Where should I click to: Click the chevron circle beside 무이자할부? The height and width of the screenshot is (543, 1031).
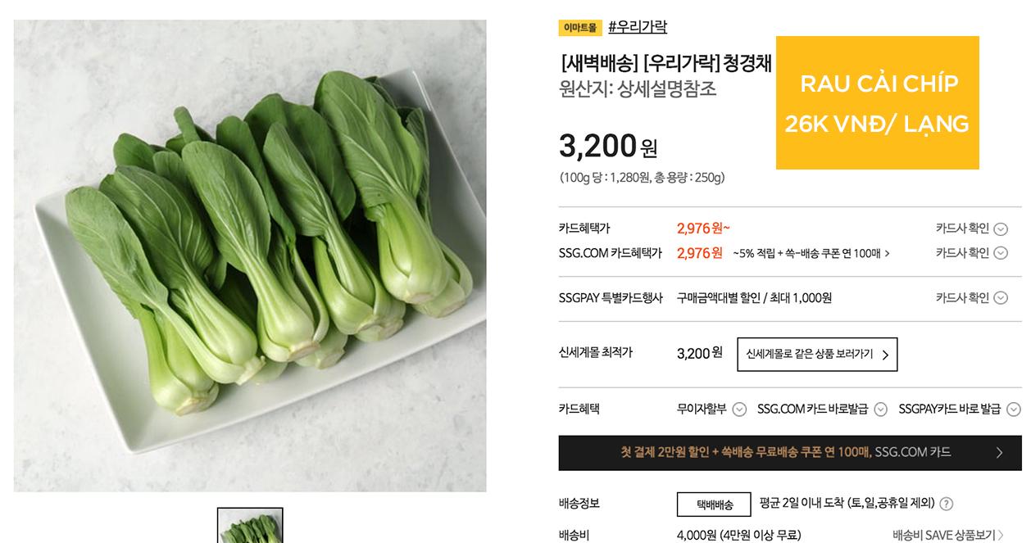pos(739,410)
